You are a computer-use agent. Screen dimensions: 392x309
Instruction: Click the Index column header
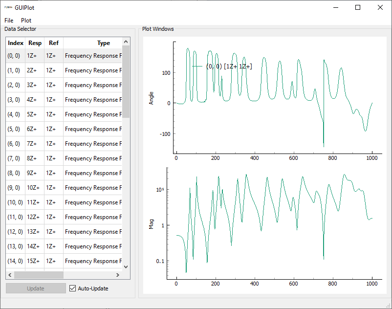(16, 43)
